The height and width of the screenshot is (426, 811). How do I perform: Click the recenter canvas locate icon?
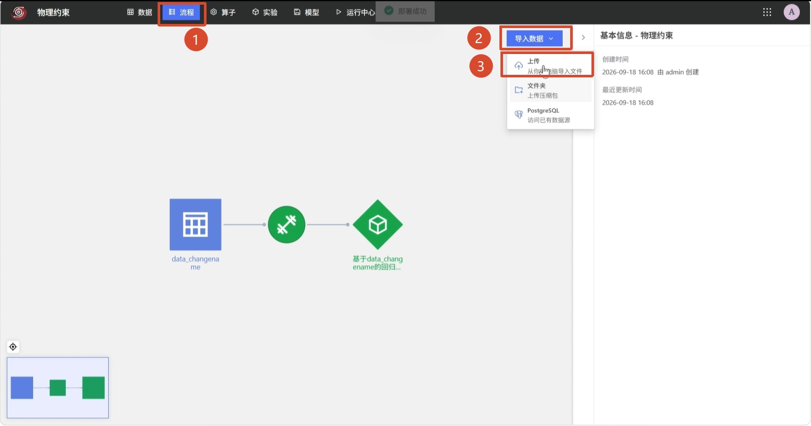[13, 347]
